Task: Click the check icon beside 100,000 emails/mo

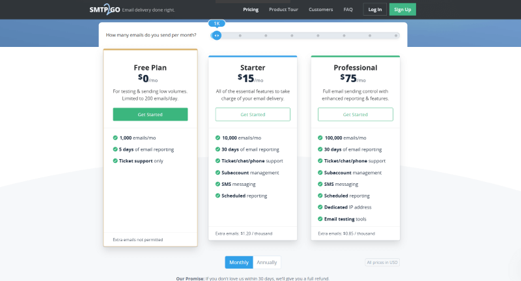Action: [x=320, y=138]
